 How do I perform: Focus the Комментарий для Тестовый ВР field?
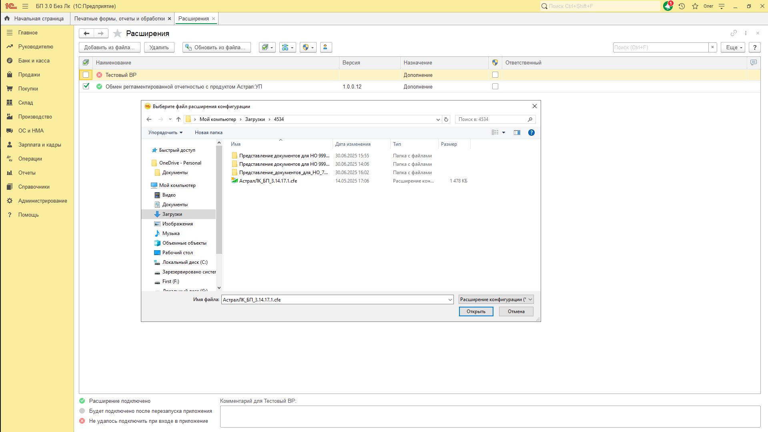tap(490, 416)
